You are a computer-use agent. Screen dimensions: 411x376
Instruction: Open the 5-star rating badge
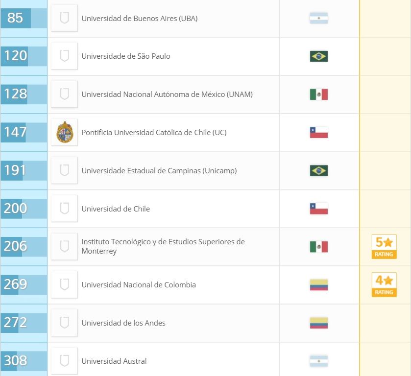click(384, 247)
